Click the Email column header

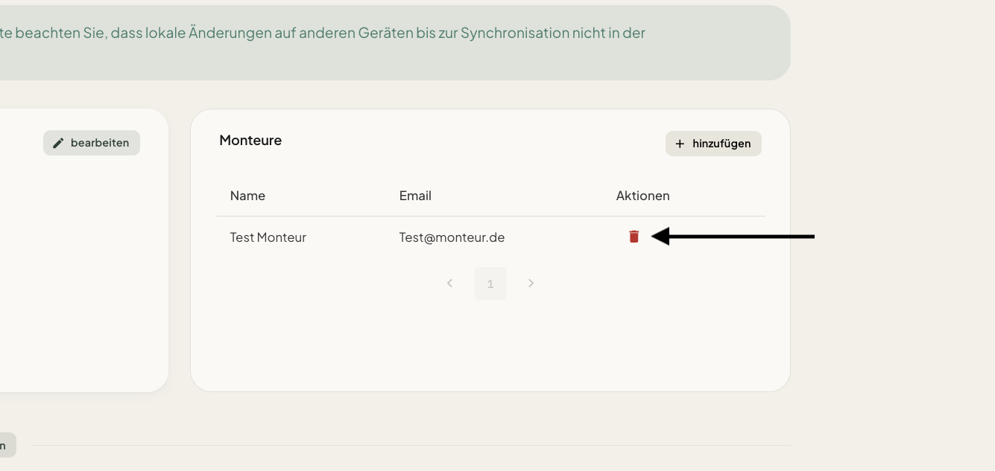(415, 196)
